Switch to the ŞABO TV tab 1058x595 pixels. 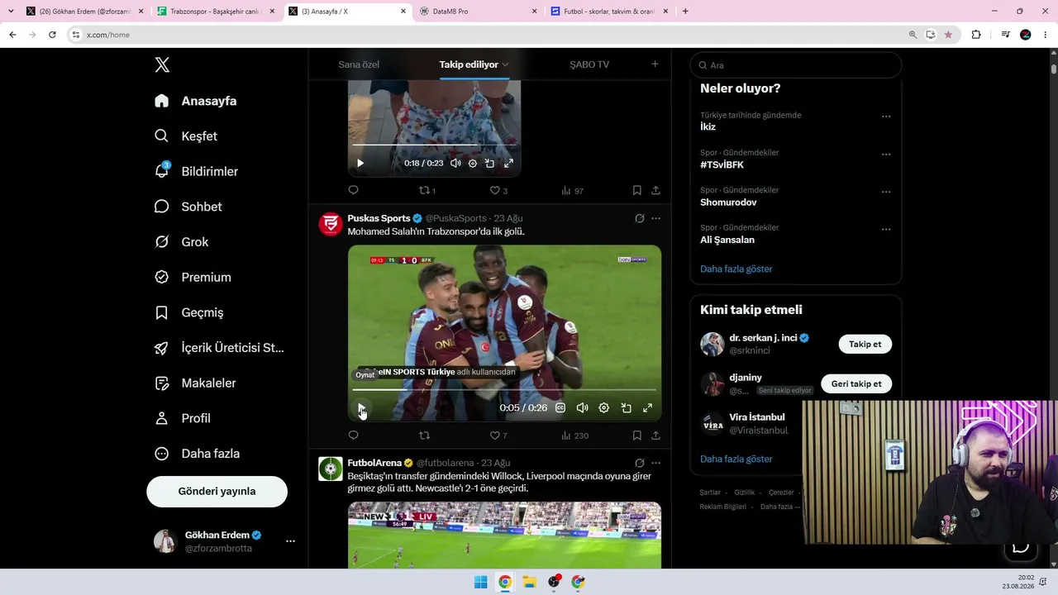[589, 64]
